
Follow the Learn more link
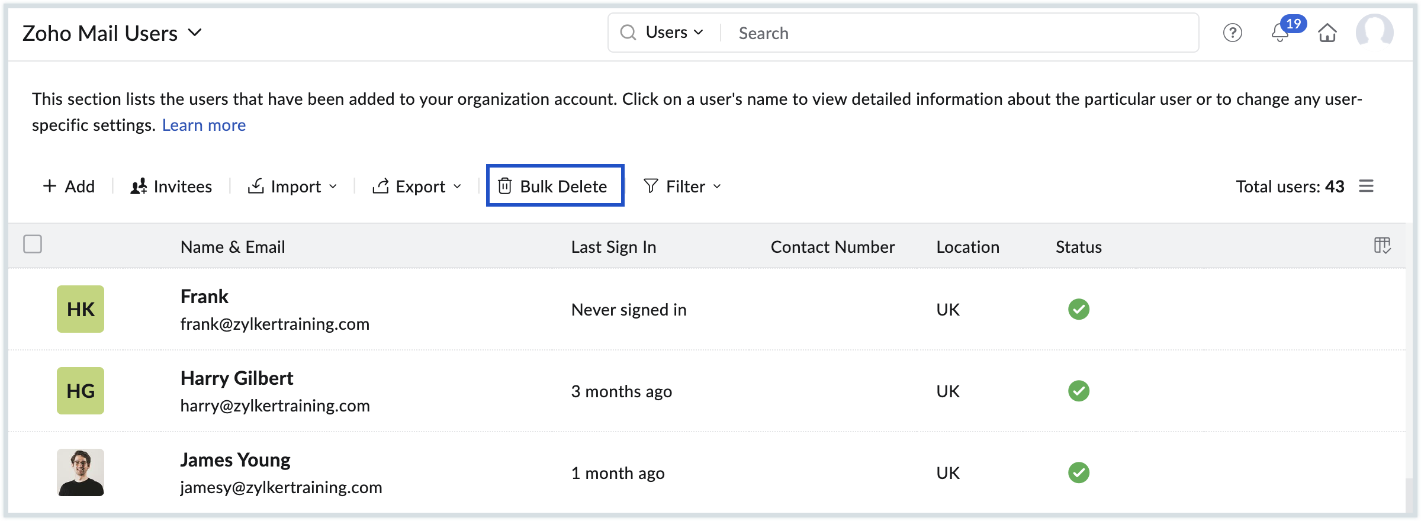(204, 125)
